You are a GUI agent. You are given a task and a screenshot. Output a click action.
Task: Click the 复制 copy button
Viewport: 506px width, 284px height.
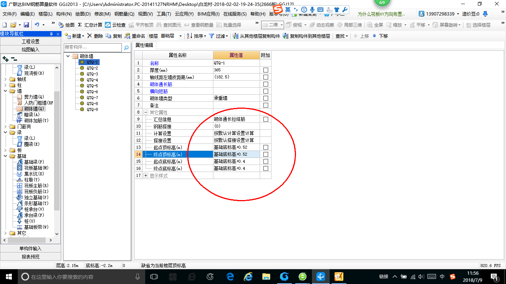[x=114, y=36]
